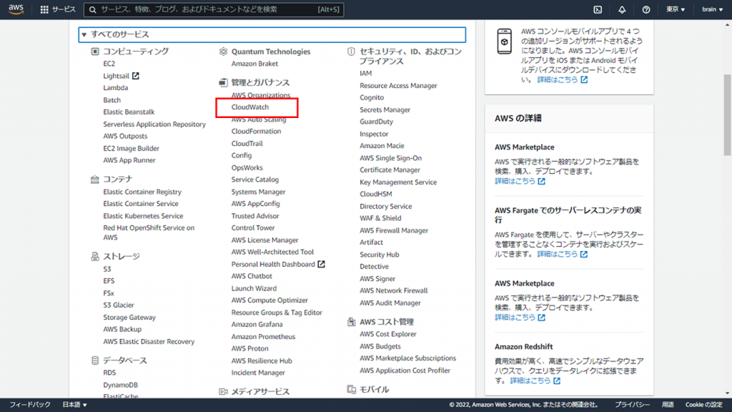Open the 東京 region dropdown
The width and height of the screenshot is (732, 412).
click(675, 9)
